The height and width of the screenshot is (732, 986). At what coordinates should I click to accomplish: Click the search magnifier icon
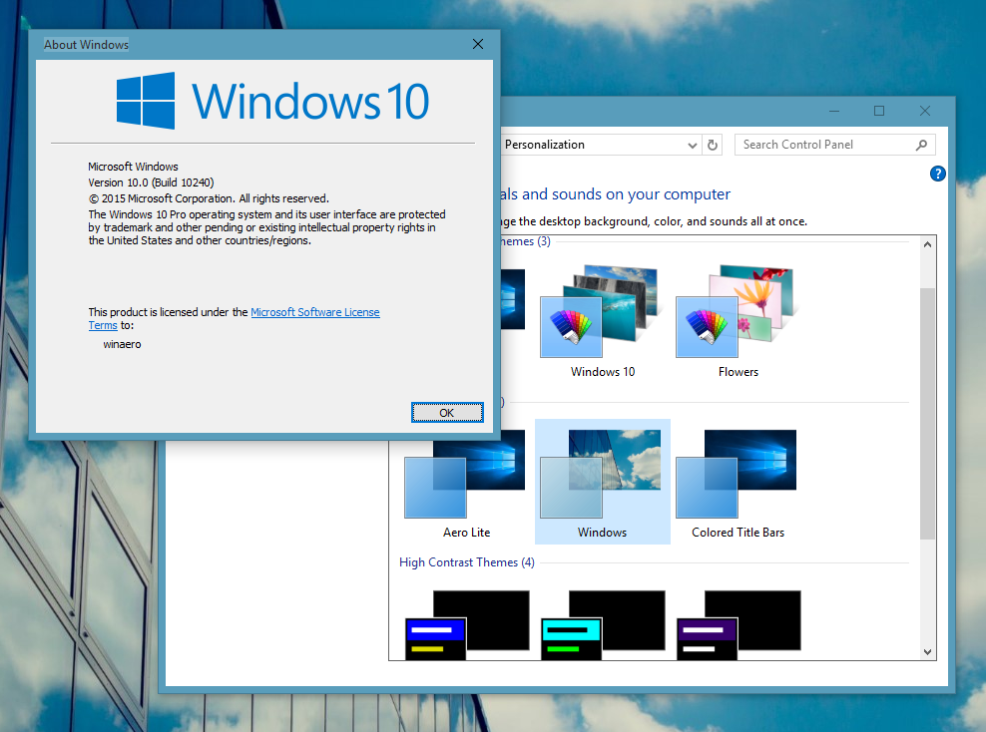pyautogui.click(x=921, y=145)
